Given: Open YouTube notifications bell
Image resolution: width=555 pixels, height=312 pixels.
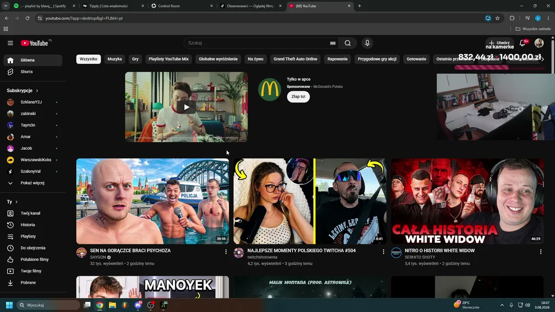Looking at the screenshot, I should coord(522,43).
